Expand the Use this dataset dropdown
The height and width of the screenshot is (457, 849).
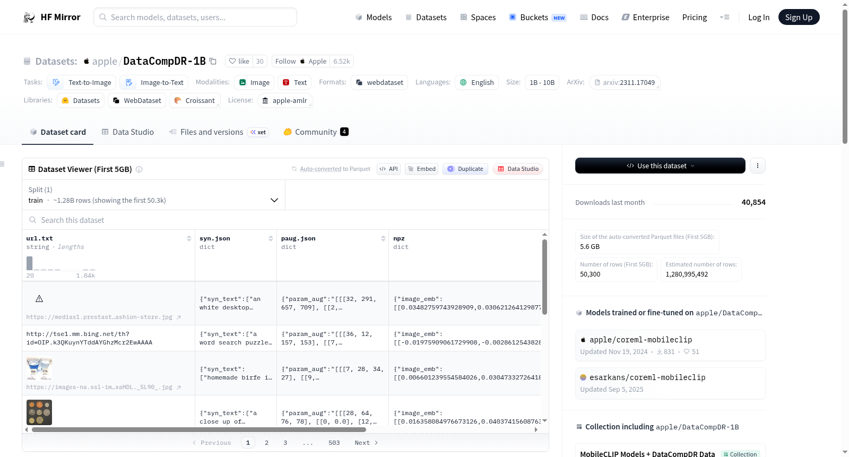[x=660, y=166]
